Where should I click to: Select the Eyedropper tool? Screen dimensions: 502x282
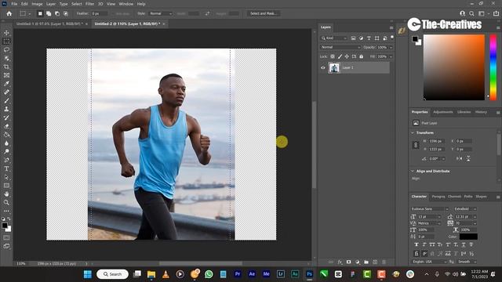tap(6, 84)
